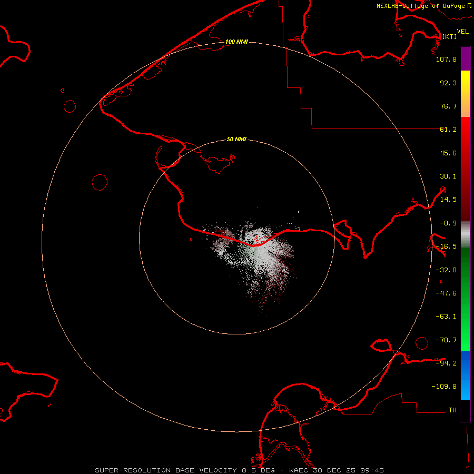Click the 100 NMI range ring label
This screenshot has width=474, height=474.
point(236,42)
